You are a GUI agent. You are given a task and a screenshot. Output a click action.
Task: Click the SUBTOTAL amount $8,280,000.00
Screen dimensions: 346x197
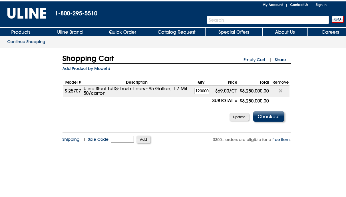(x=254, y=101)
